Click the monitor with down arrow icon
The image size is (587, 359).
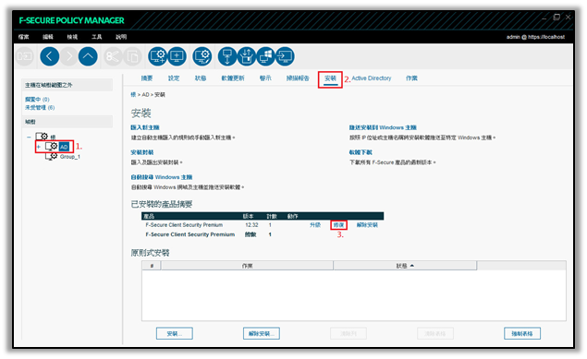point(227,56)
